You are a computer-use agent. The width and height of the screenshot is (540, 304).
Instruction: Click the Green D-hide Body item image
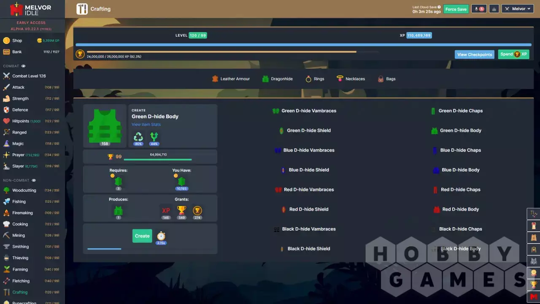(105, 126)
